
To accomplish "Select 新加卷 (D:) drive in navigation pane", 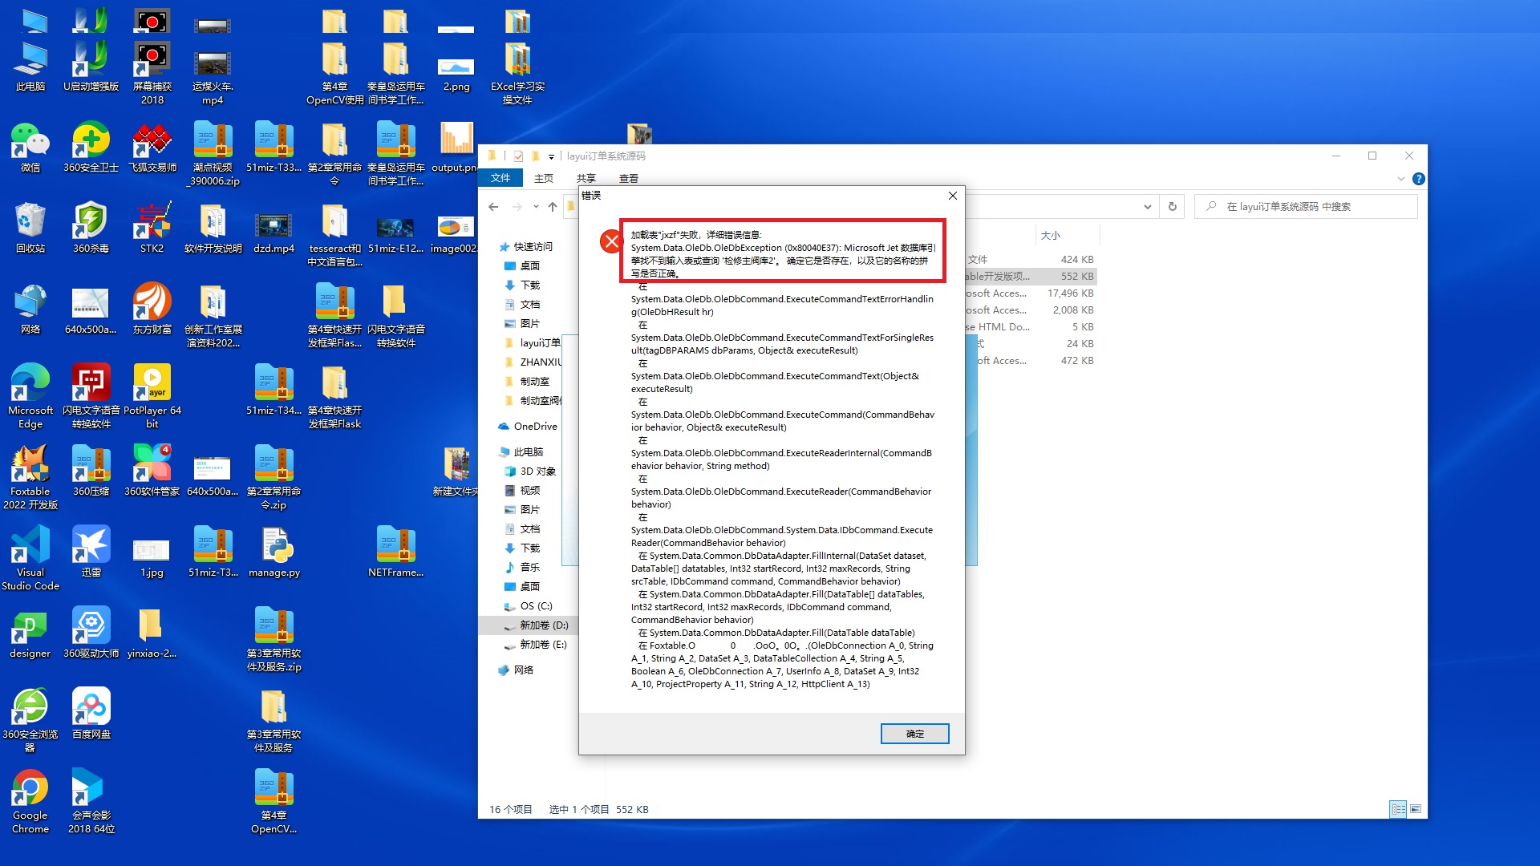I will (536, 625).
